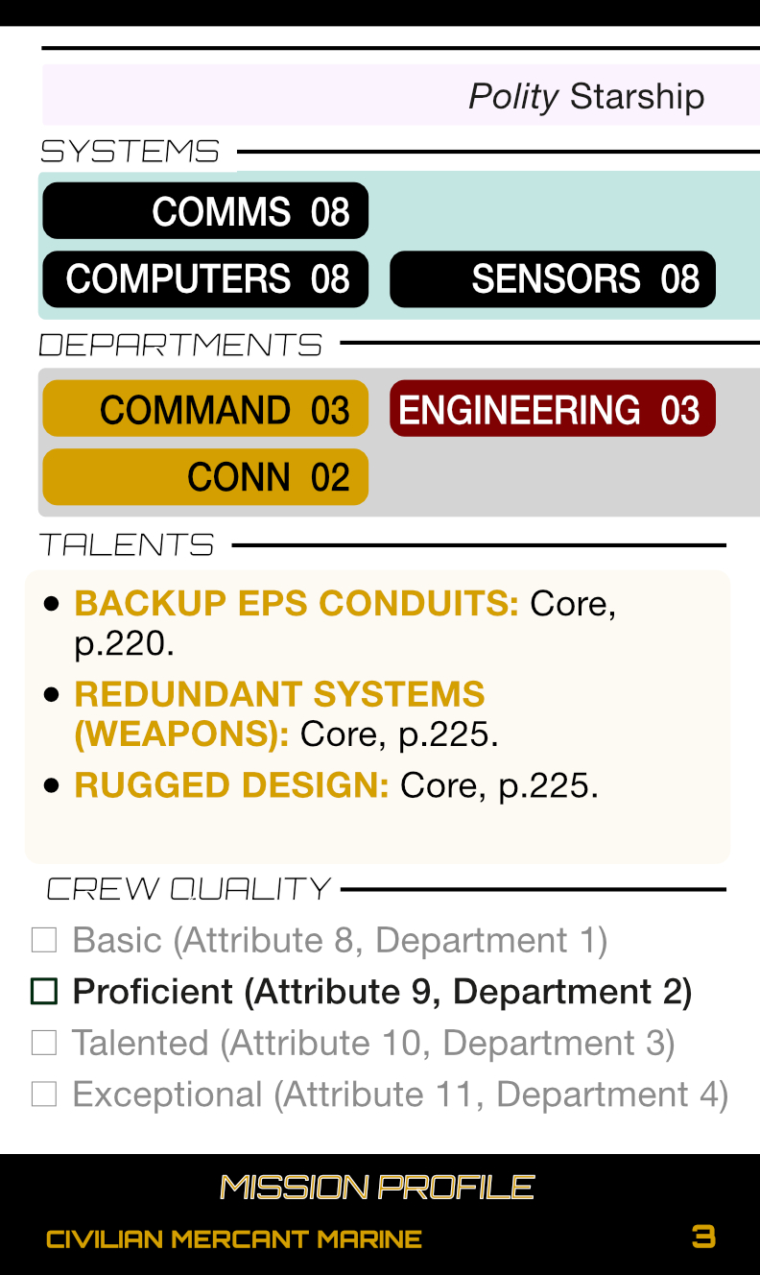Tick the Exceptional crew quality checkbox

(44, 1095)
